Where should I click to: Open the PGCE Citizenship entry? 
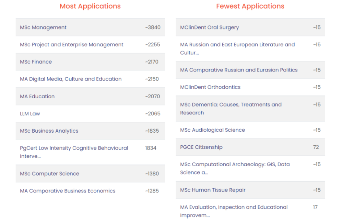coord(250,147)
